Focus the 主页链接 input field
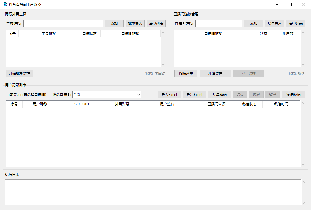The width and height of the screenshot is (311, 210). tap(63, 23)
